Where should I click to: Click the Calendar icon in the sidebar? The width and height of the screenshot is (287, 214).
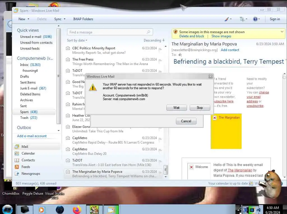point(17,153)
